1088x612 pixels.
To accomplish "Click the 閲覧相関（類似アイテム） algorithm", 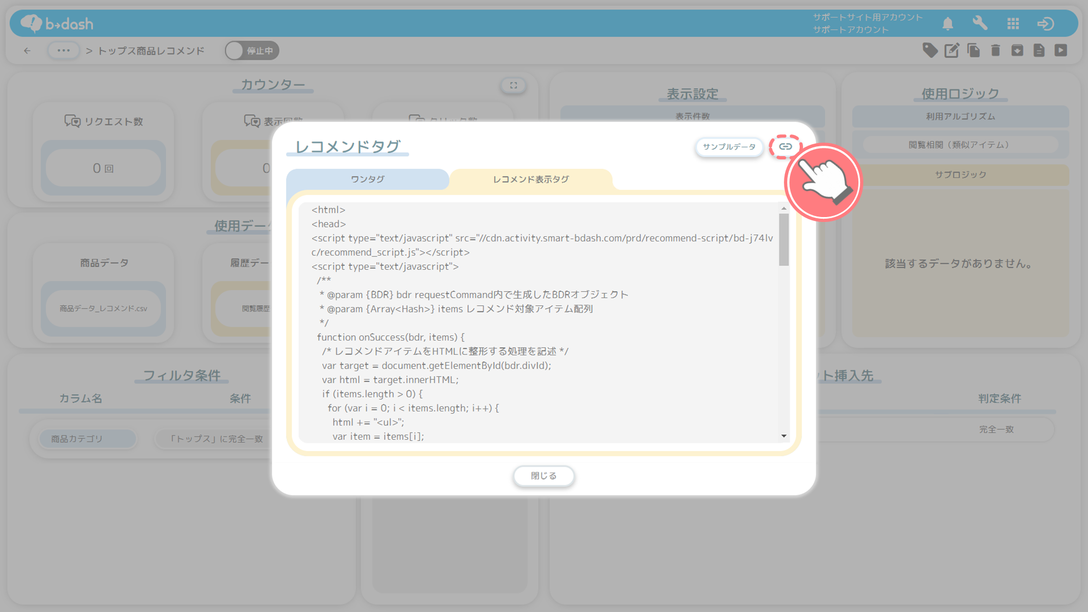I will 960,145.
